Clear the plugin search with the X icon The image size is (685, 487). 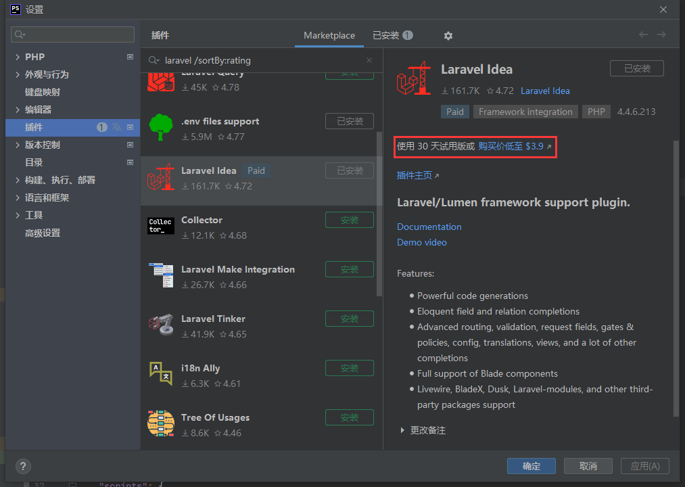coord(369,60)
